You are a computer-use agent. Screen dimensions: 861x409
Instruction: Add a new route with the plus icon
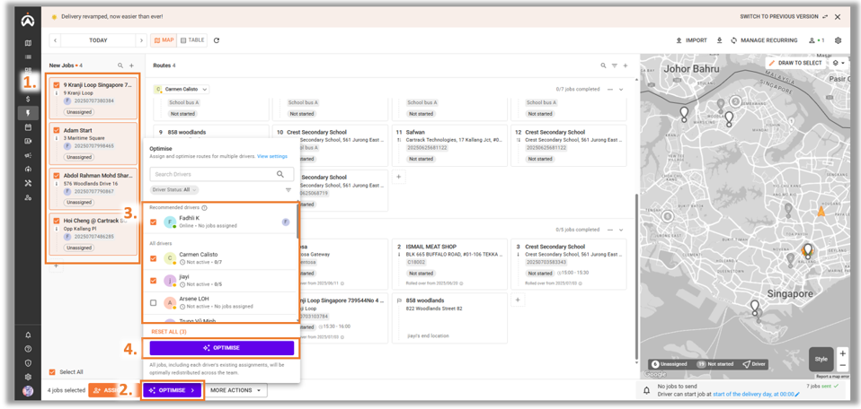coord(625,65)
